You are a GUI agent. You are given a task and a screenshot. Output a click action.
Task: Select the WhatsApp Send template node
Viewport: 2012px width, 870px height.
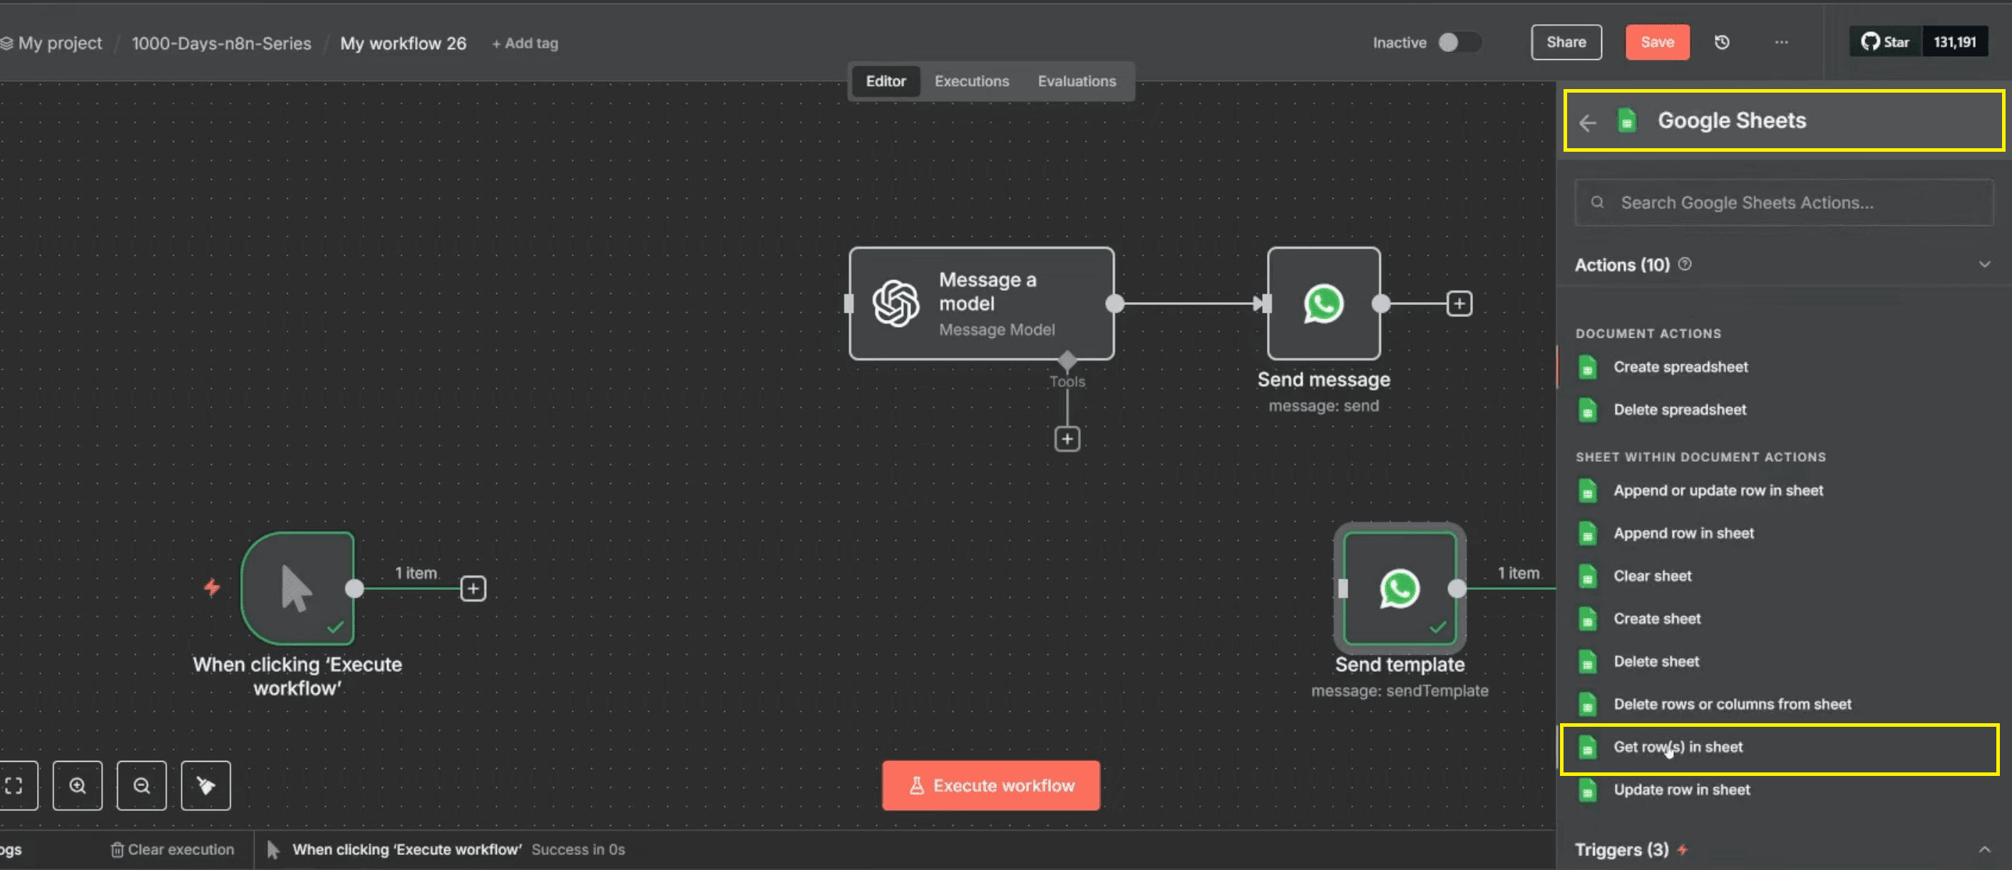(x=1399, y=589)
